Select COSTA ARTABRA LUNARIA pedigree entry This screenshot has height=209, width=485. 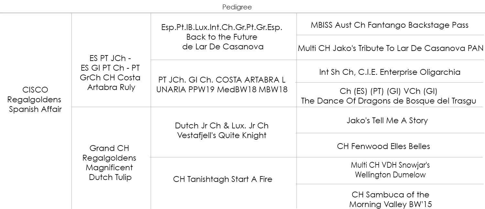pos(222,85)
